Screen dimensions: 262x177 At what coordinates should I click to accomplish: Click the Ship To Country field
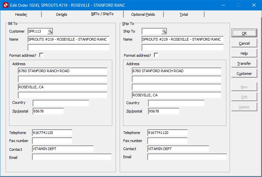click(x=176, y=103)
